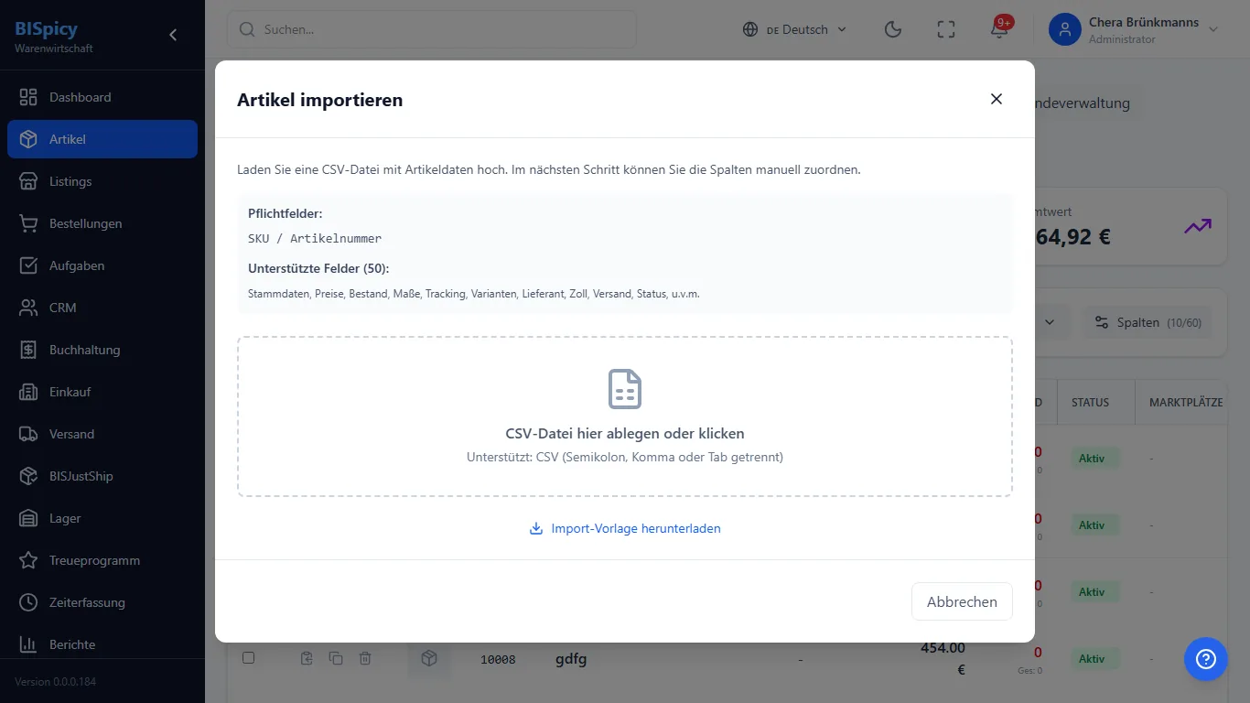Open the Berichte chart icon

[28, 644]
